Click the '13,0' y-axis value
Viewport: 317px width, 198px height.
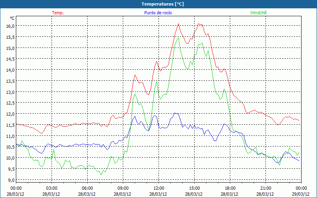click(10, 92)
